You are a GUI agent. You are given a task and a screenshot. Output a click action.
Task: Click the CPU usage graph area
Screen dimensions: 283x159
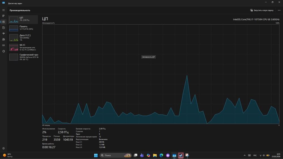click(x=161, y=74)
